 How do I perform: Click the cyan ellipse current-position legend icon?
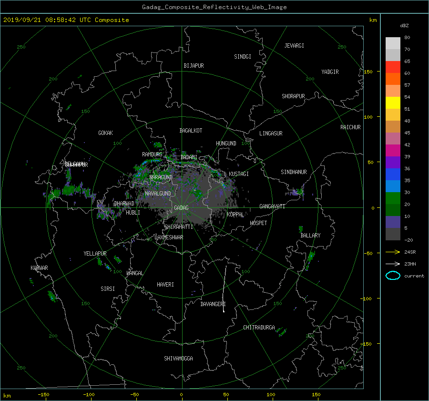point(393,276)
